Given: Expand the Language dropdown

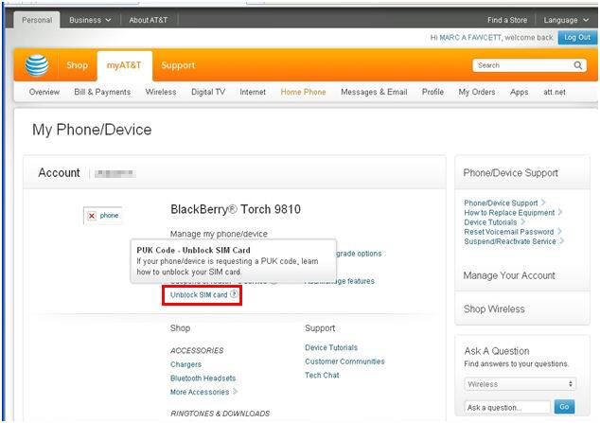Looking at the screenshot, I should coord(564,20).
